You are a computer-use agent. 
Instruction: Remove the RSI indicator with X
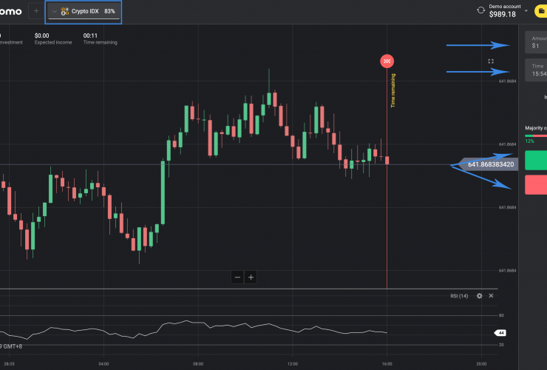pos(490,296)
